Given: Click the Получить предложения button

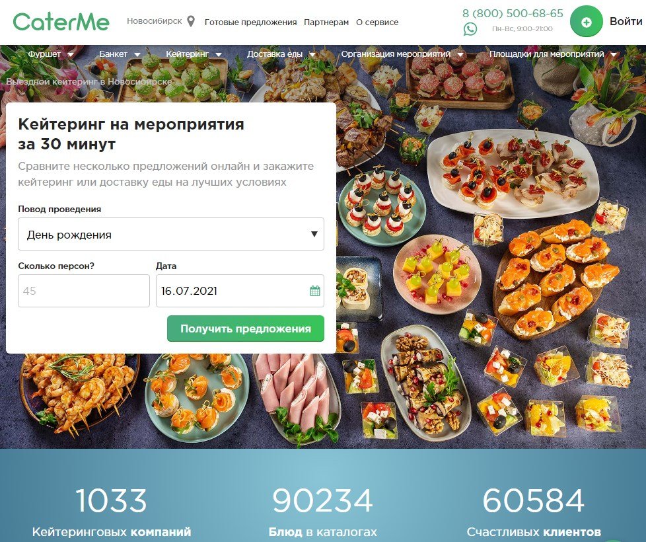Looking at the screenshot, I should (246, 329).
